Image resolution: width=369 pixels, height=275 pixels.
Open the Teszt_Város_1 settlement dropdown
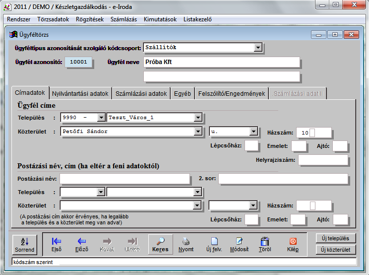(x=198, y=118)
